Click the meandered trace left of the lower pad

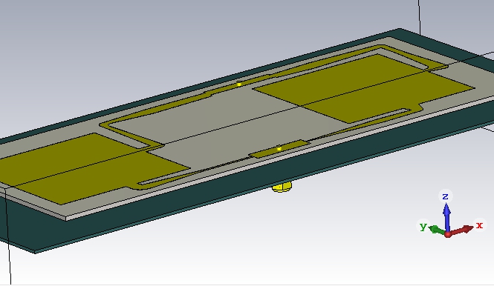(221, 166)
